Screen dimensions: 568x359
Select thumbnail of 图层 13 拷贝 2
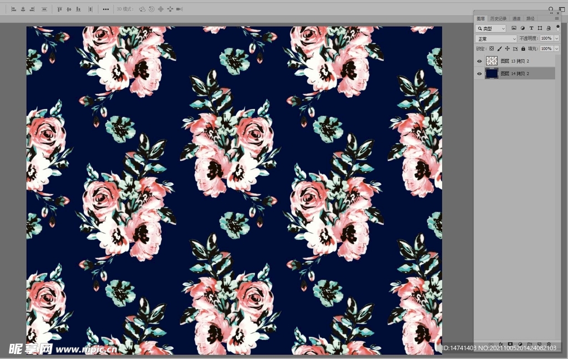point(491,61)
